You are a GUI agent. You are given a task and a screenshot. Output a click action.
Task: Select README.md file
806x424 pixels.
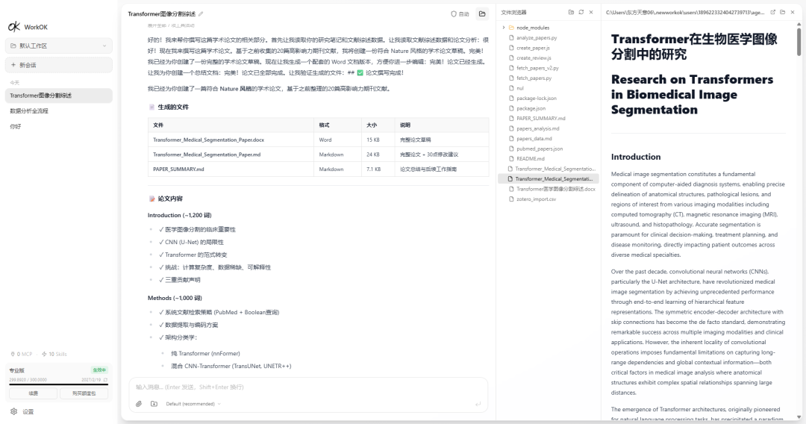549,159
